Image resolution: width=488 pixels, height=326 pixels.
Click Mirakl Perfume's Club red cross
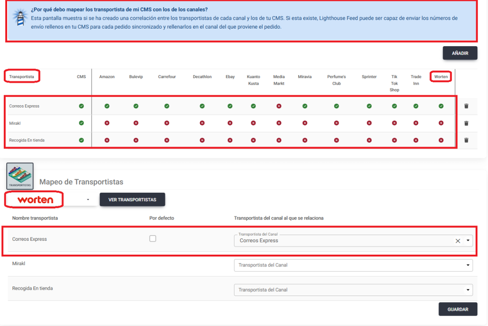[336, 123]
